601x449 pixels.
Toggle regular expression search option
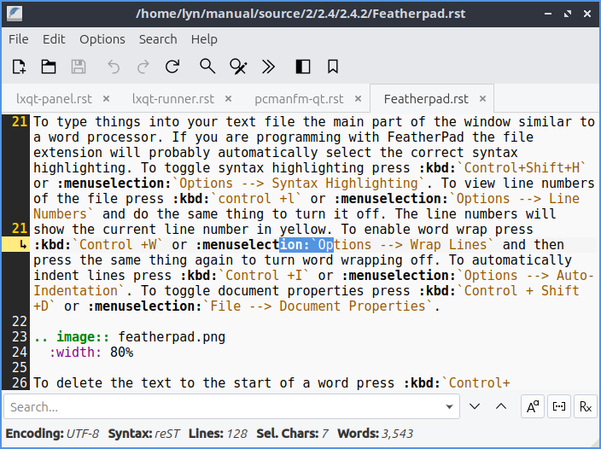(x=585, y=406)
